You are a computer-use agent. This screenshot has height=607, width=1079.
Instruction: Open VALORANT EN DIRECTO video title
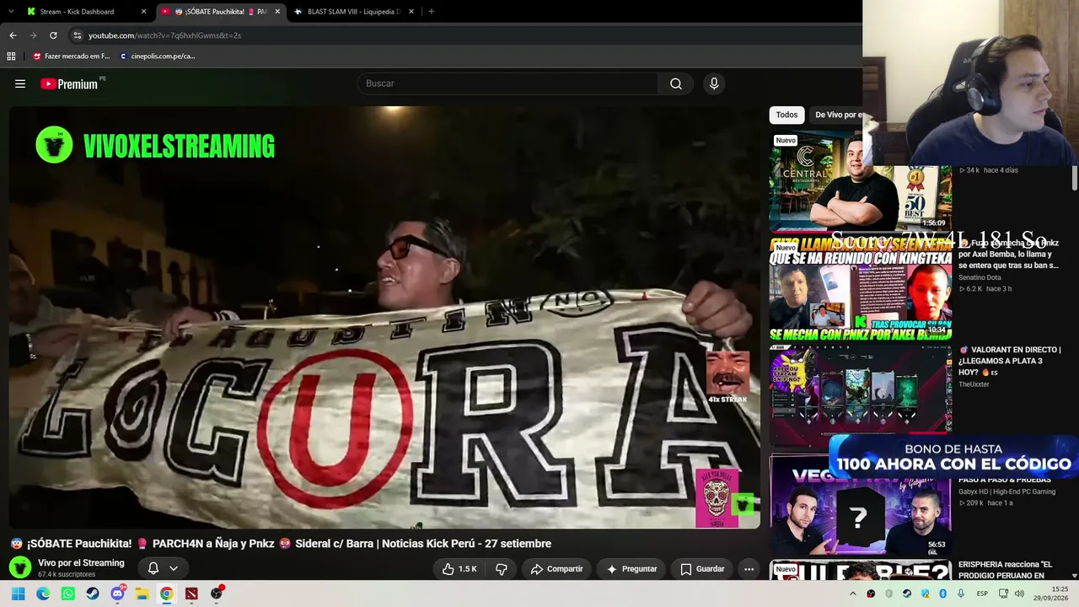click(1009, 361)
